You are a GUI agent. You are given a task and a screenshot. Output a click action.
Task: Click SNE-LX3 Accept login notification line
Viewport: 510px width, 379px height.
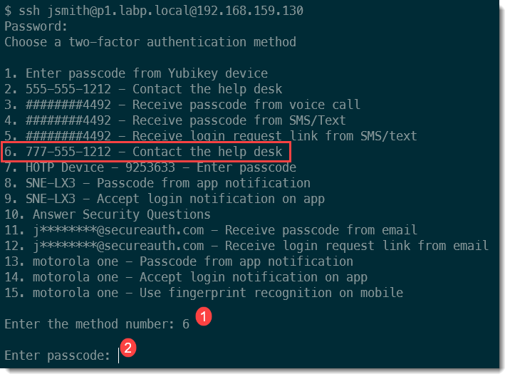[x=165, y=199]
